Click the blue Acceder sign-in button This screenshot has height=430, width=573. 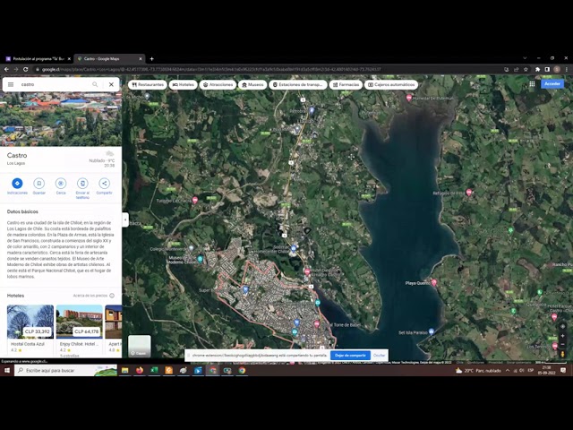pyautogui.click(x=552, y=84)
